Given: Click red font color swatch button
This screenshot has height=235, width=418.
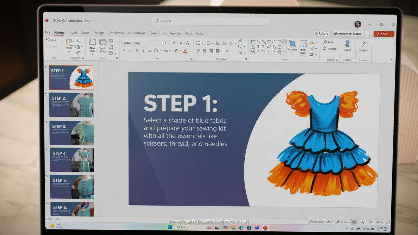Looking at the screenshot, I should click(x=185, y=51).
